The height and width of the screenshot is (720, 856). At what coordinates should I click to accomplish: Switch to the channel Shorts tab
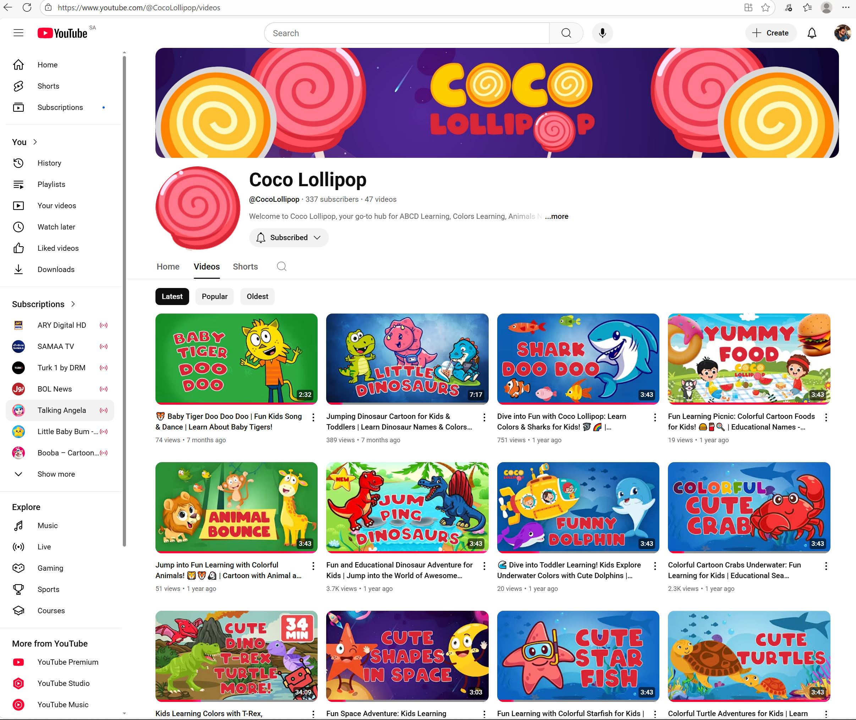245,266
